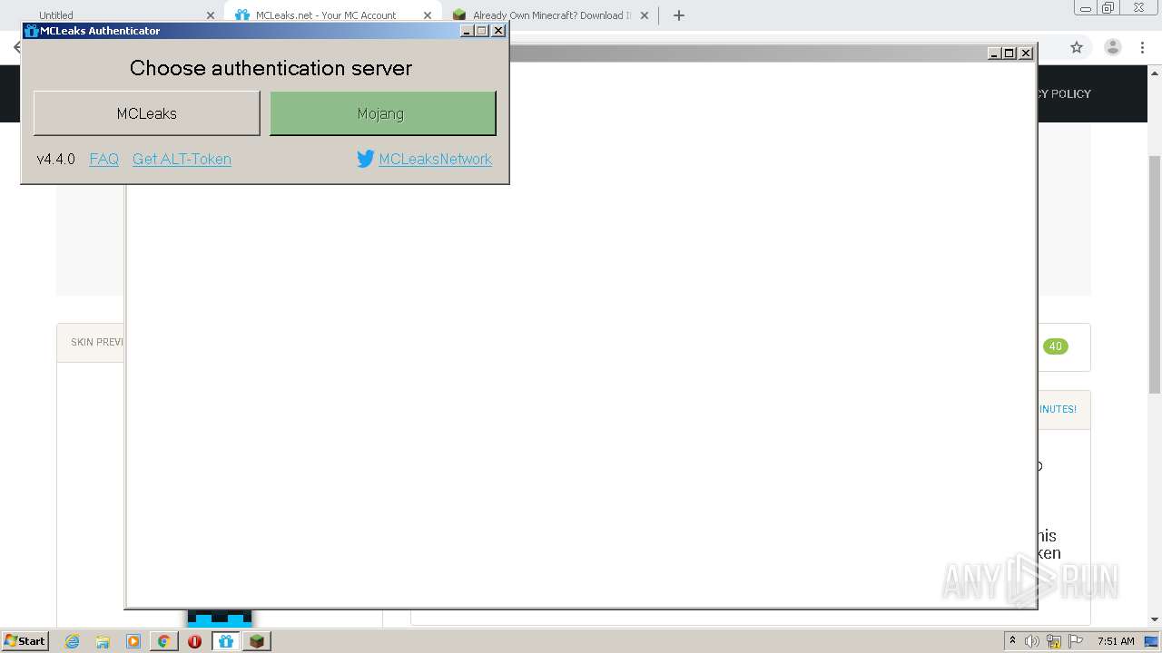
Task: Choose the Mojang authentication server
Action: (382, 113)
